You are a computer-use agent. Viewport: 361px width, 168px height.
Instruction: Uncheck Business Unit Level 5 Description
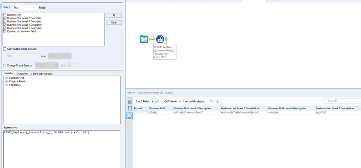(5, 28)
